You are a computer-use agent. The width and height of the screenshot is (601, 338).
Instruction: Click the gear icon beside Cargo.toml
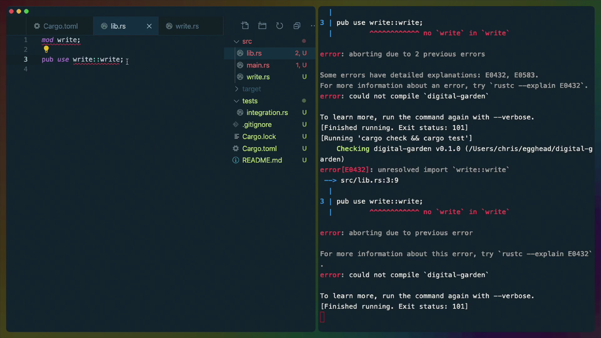point(235,148)
